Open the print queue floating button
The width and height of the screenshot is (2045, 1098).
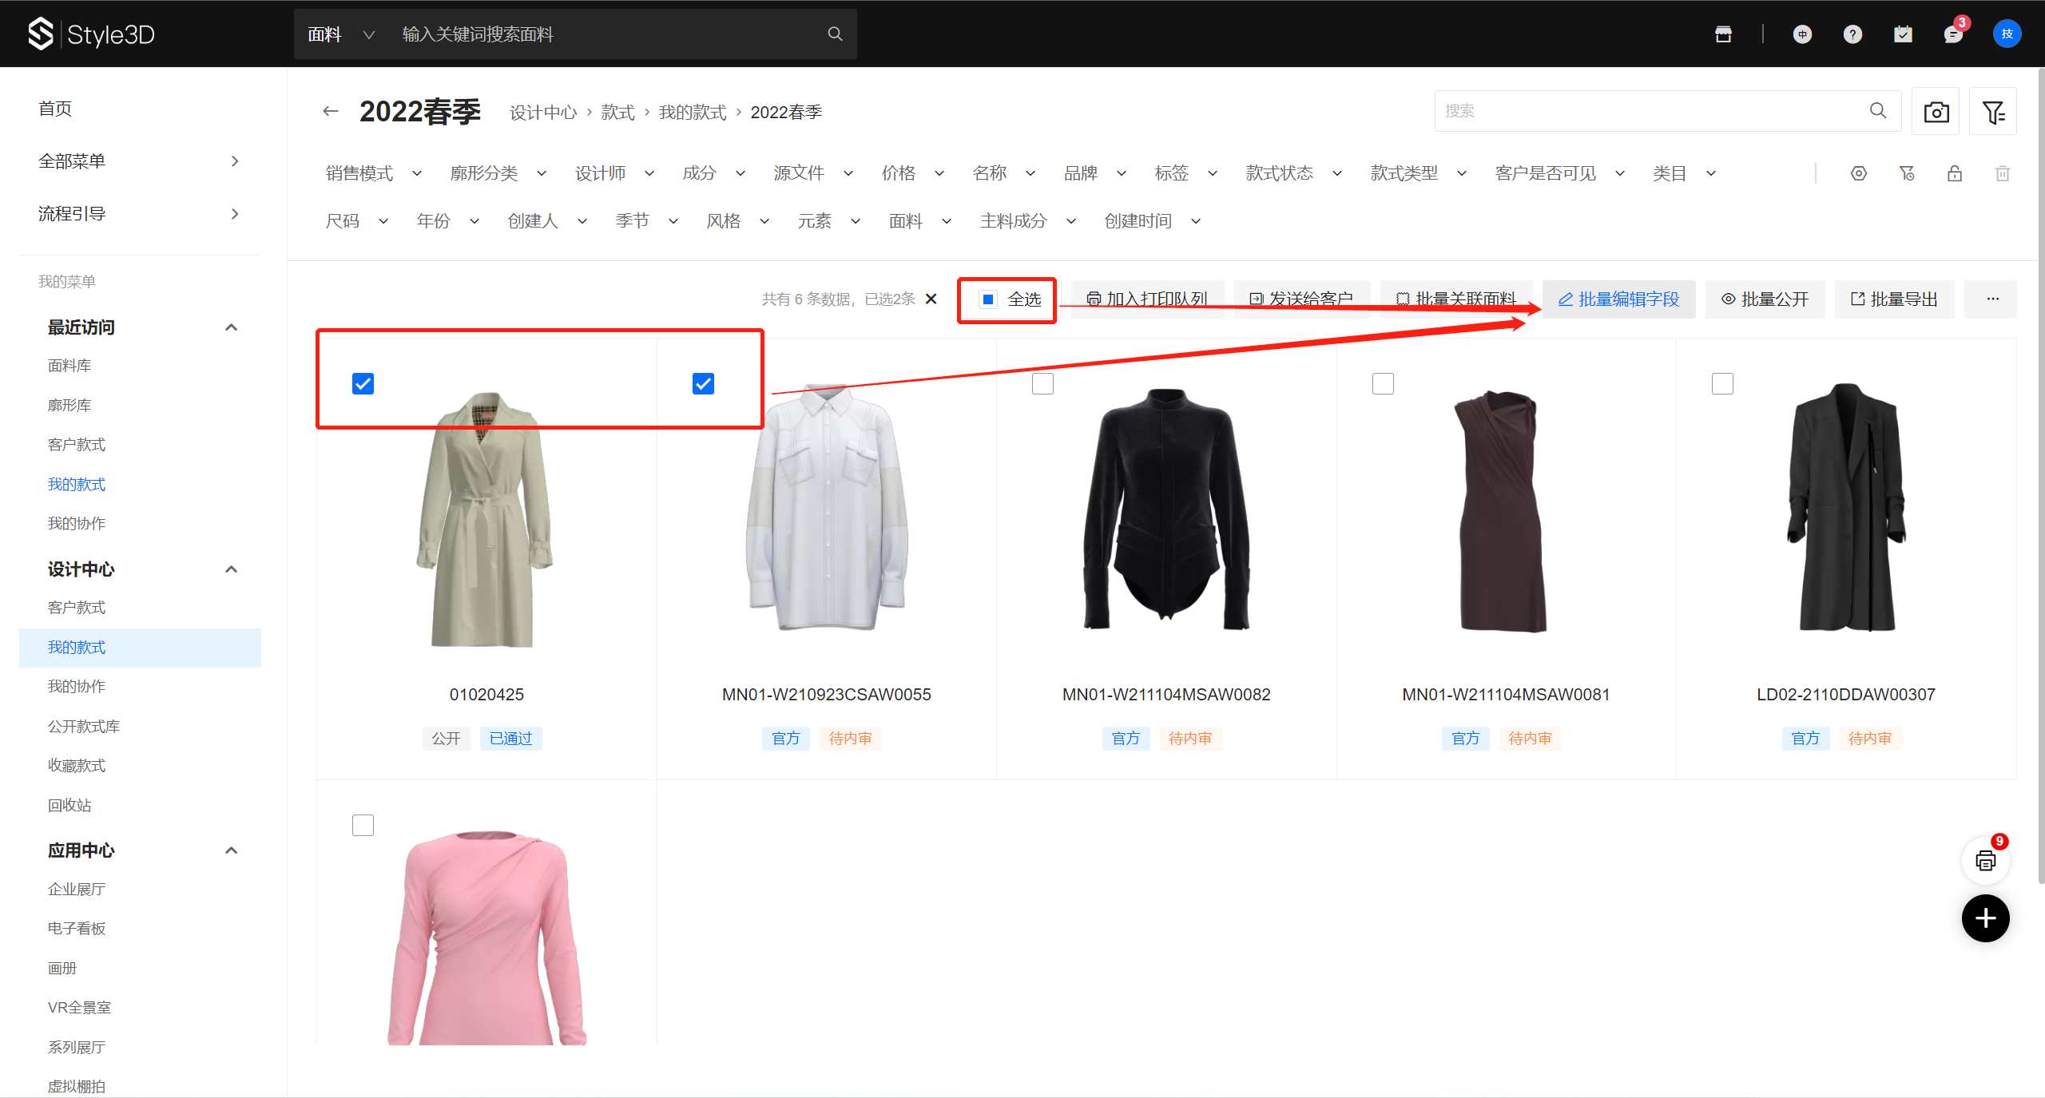pos(1985,861)
